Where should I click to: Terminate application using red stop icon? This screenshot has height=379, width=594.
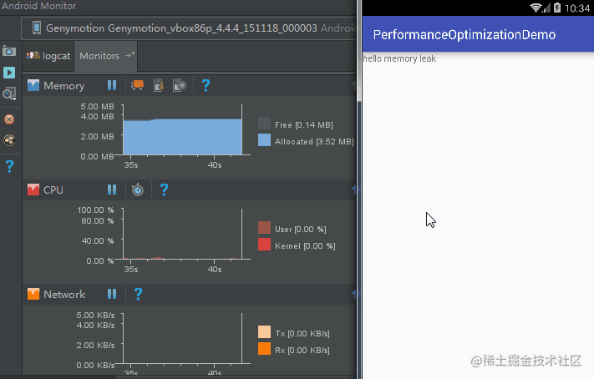9,119
